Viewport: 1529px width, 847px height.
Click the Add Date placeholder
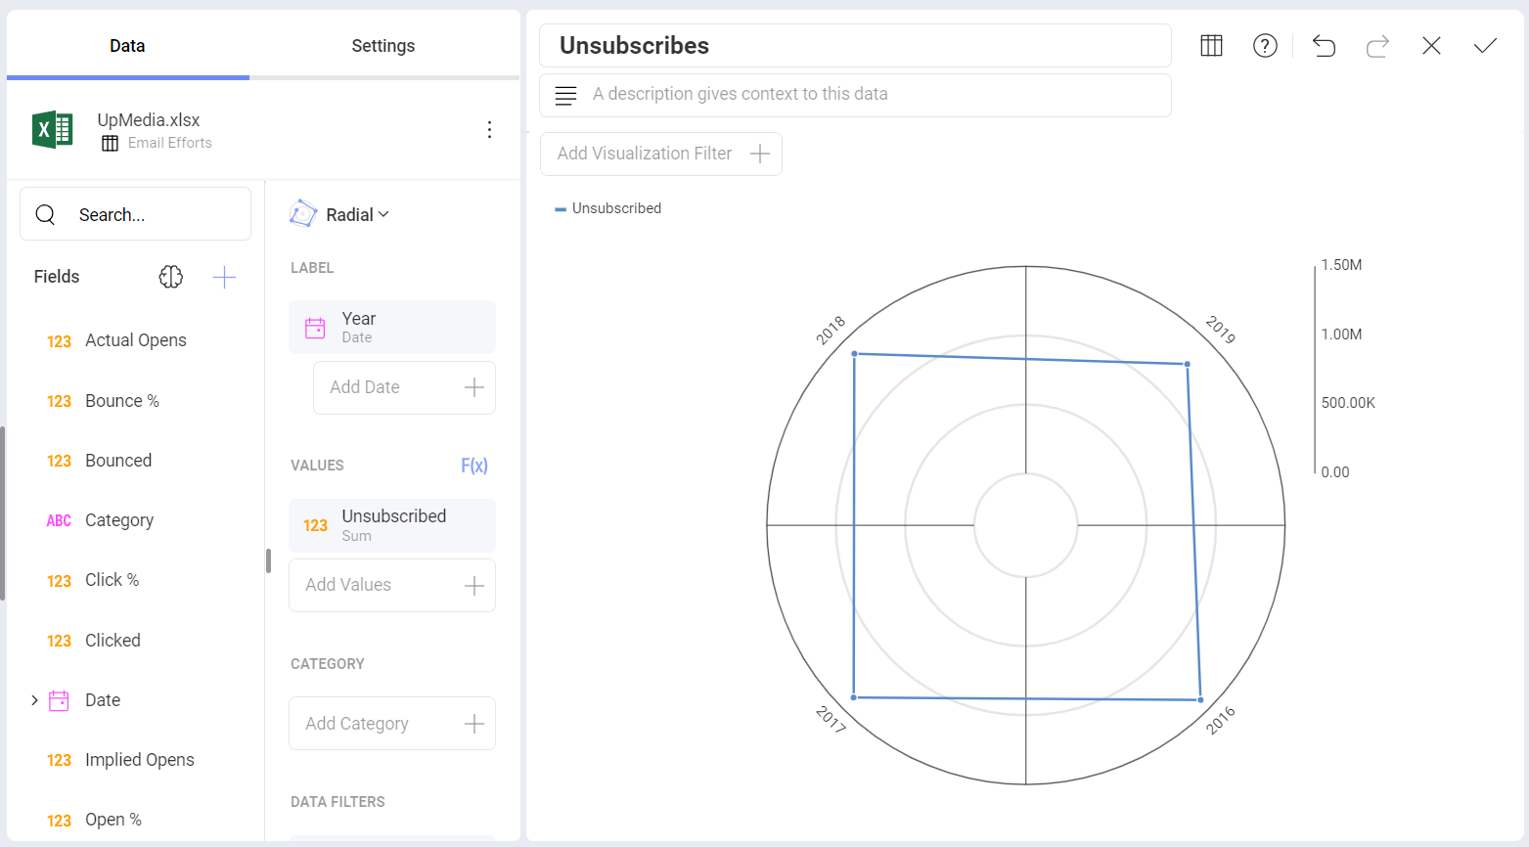tap(404, 387)
